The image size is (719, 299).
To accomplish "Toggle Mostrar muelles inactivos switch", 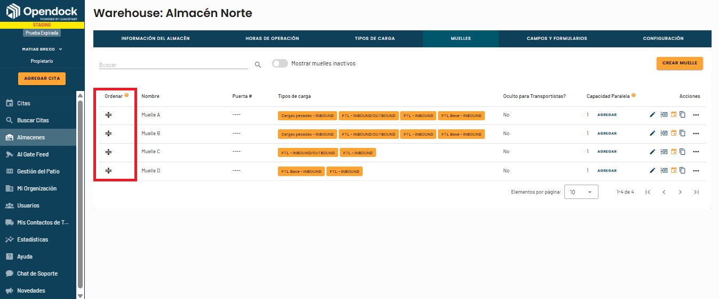I will pos(280,63).
